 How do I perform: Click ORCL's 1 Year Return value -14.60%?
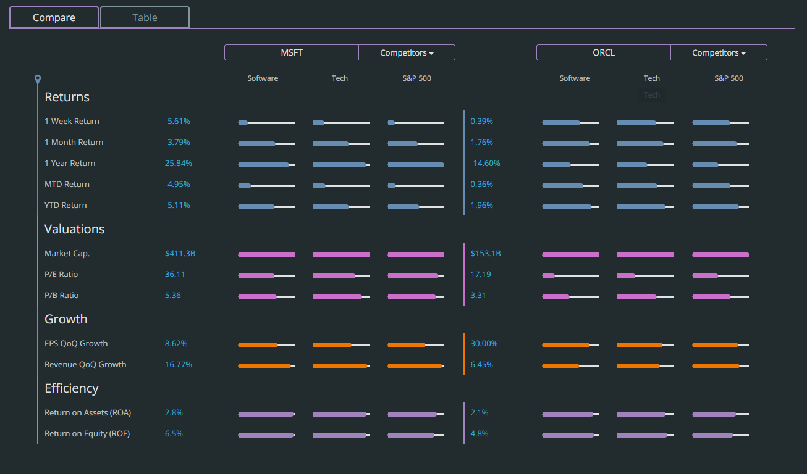tap(485, 164)
